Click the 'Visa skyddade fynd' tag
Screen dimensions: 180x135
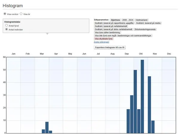tap(104, 39)
